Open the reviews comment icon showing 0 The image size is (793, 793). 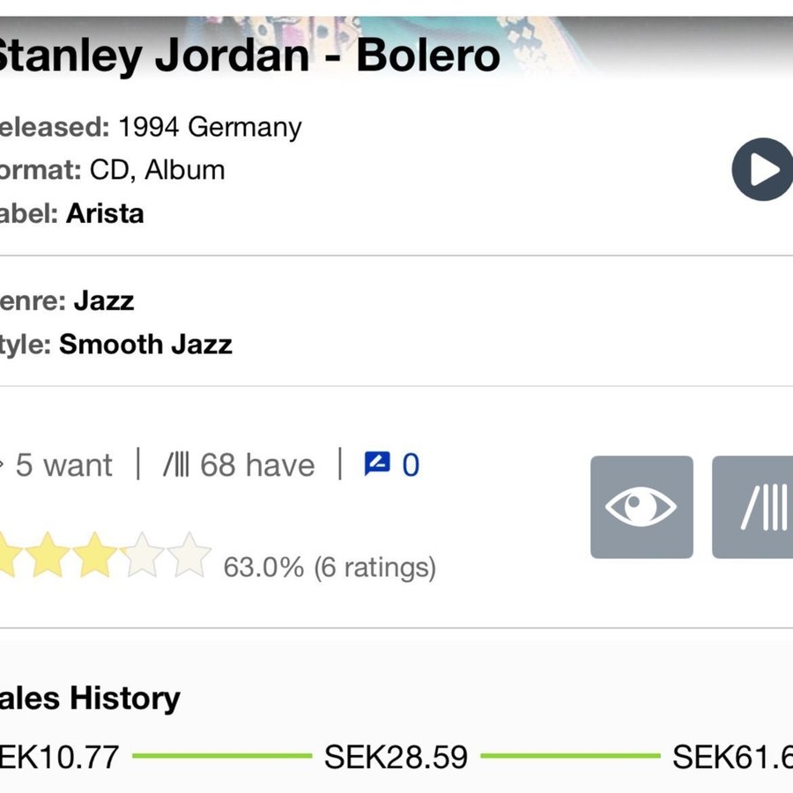392,464
